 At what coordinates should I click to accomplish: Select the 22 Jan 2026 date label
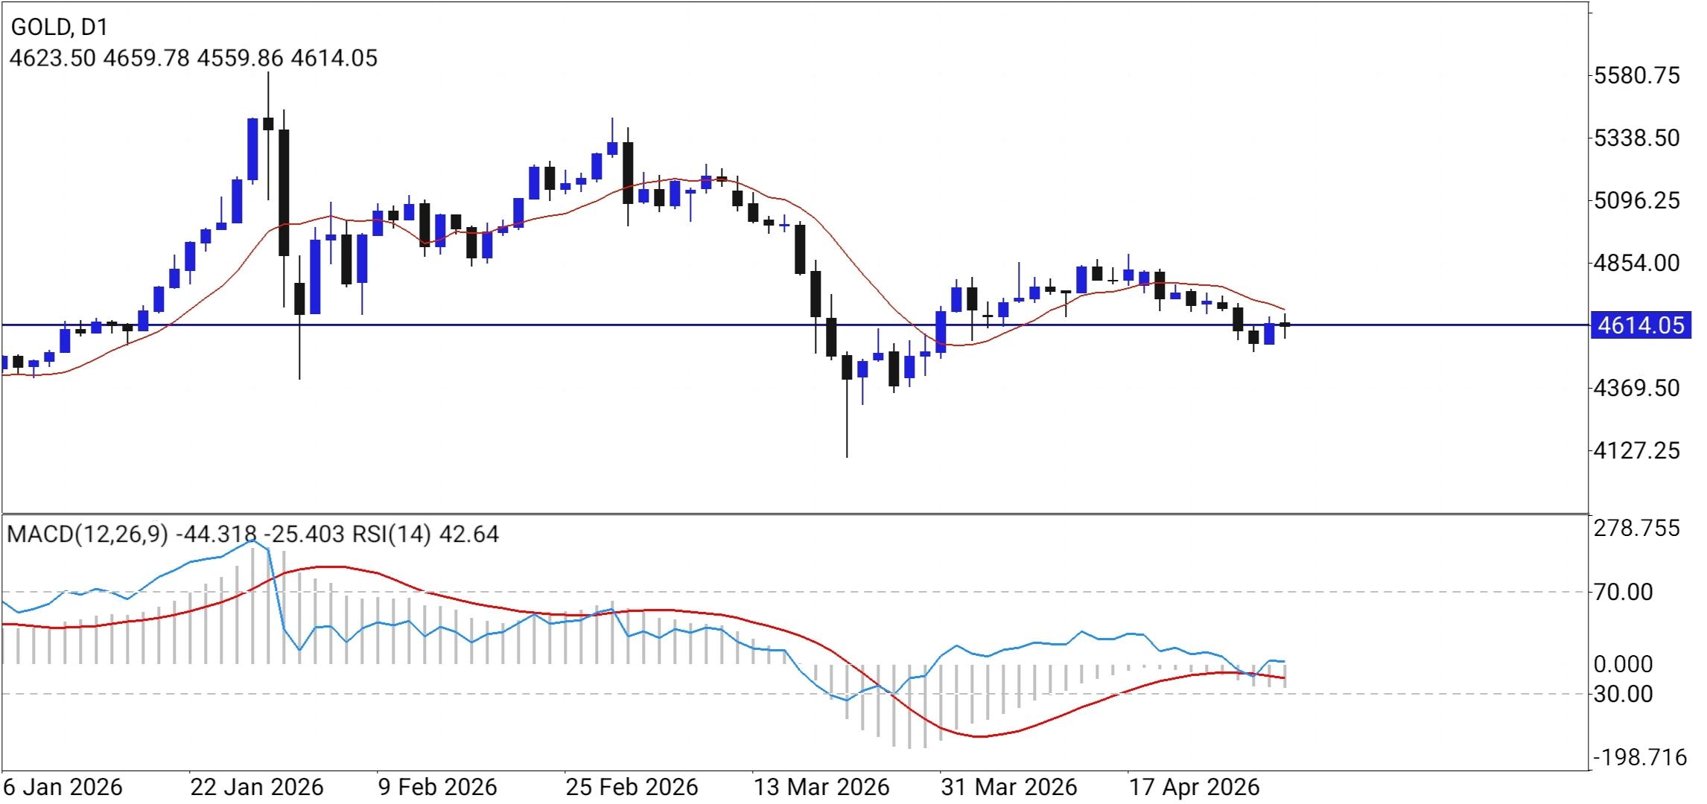click(x=257, y=787)
